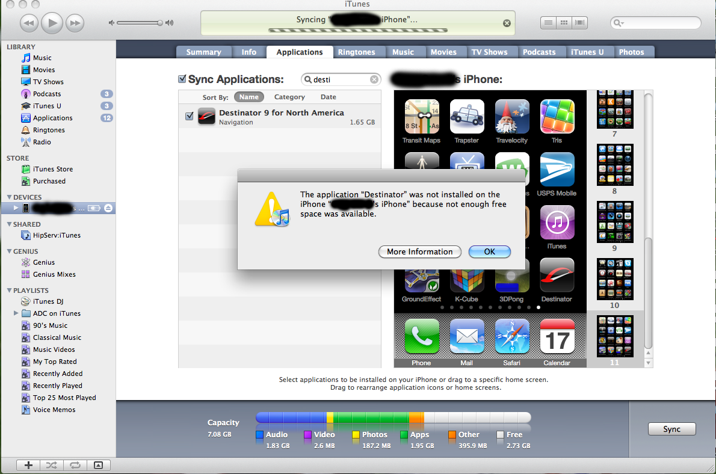Screen dimensions: 716x474
Task: Open iTunes U in the sidebar
Action: pos(46,106)
